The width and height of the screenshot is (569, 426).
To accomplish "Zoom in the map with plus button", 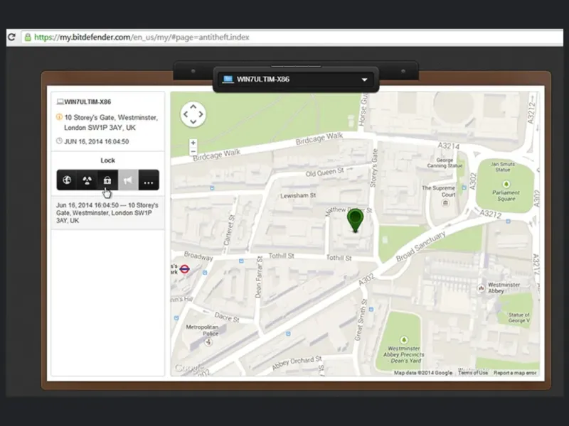I will [x=193, y=143].
